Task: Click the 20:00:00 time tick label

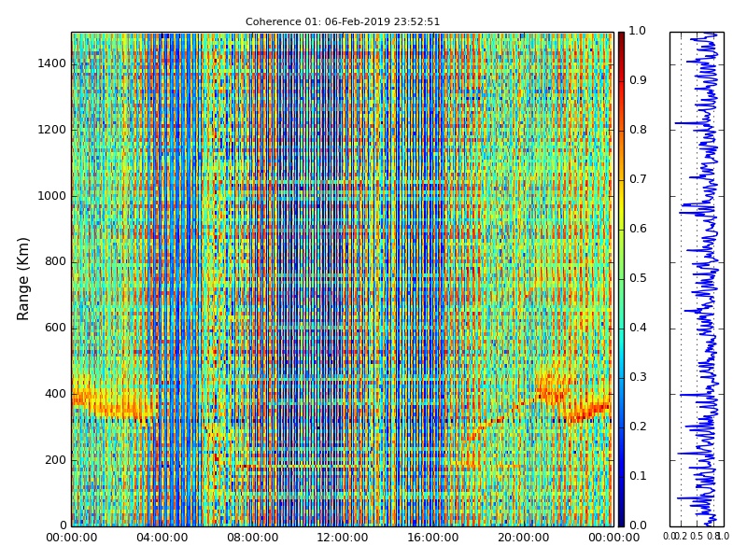Action: 524,539
